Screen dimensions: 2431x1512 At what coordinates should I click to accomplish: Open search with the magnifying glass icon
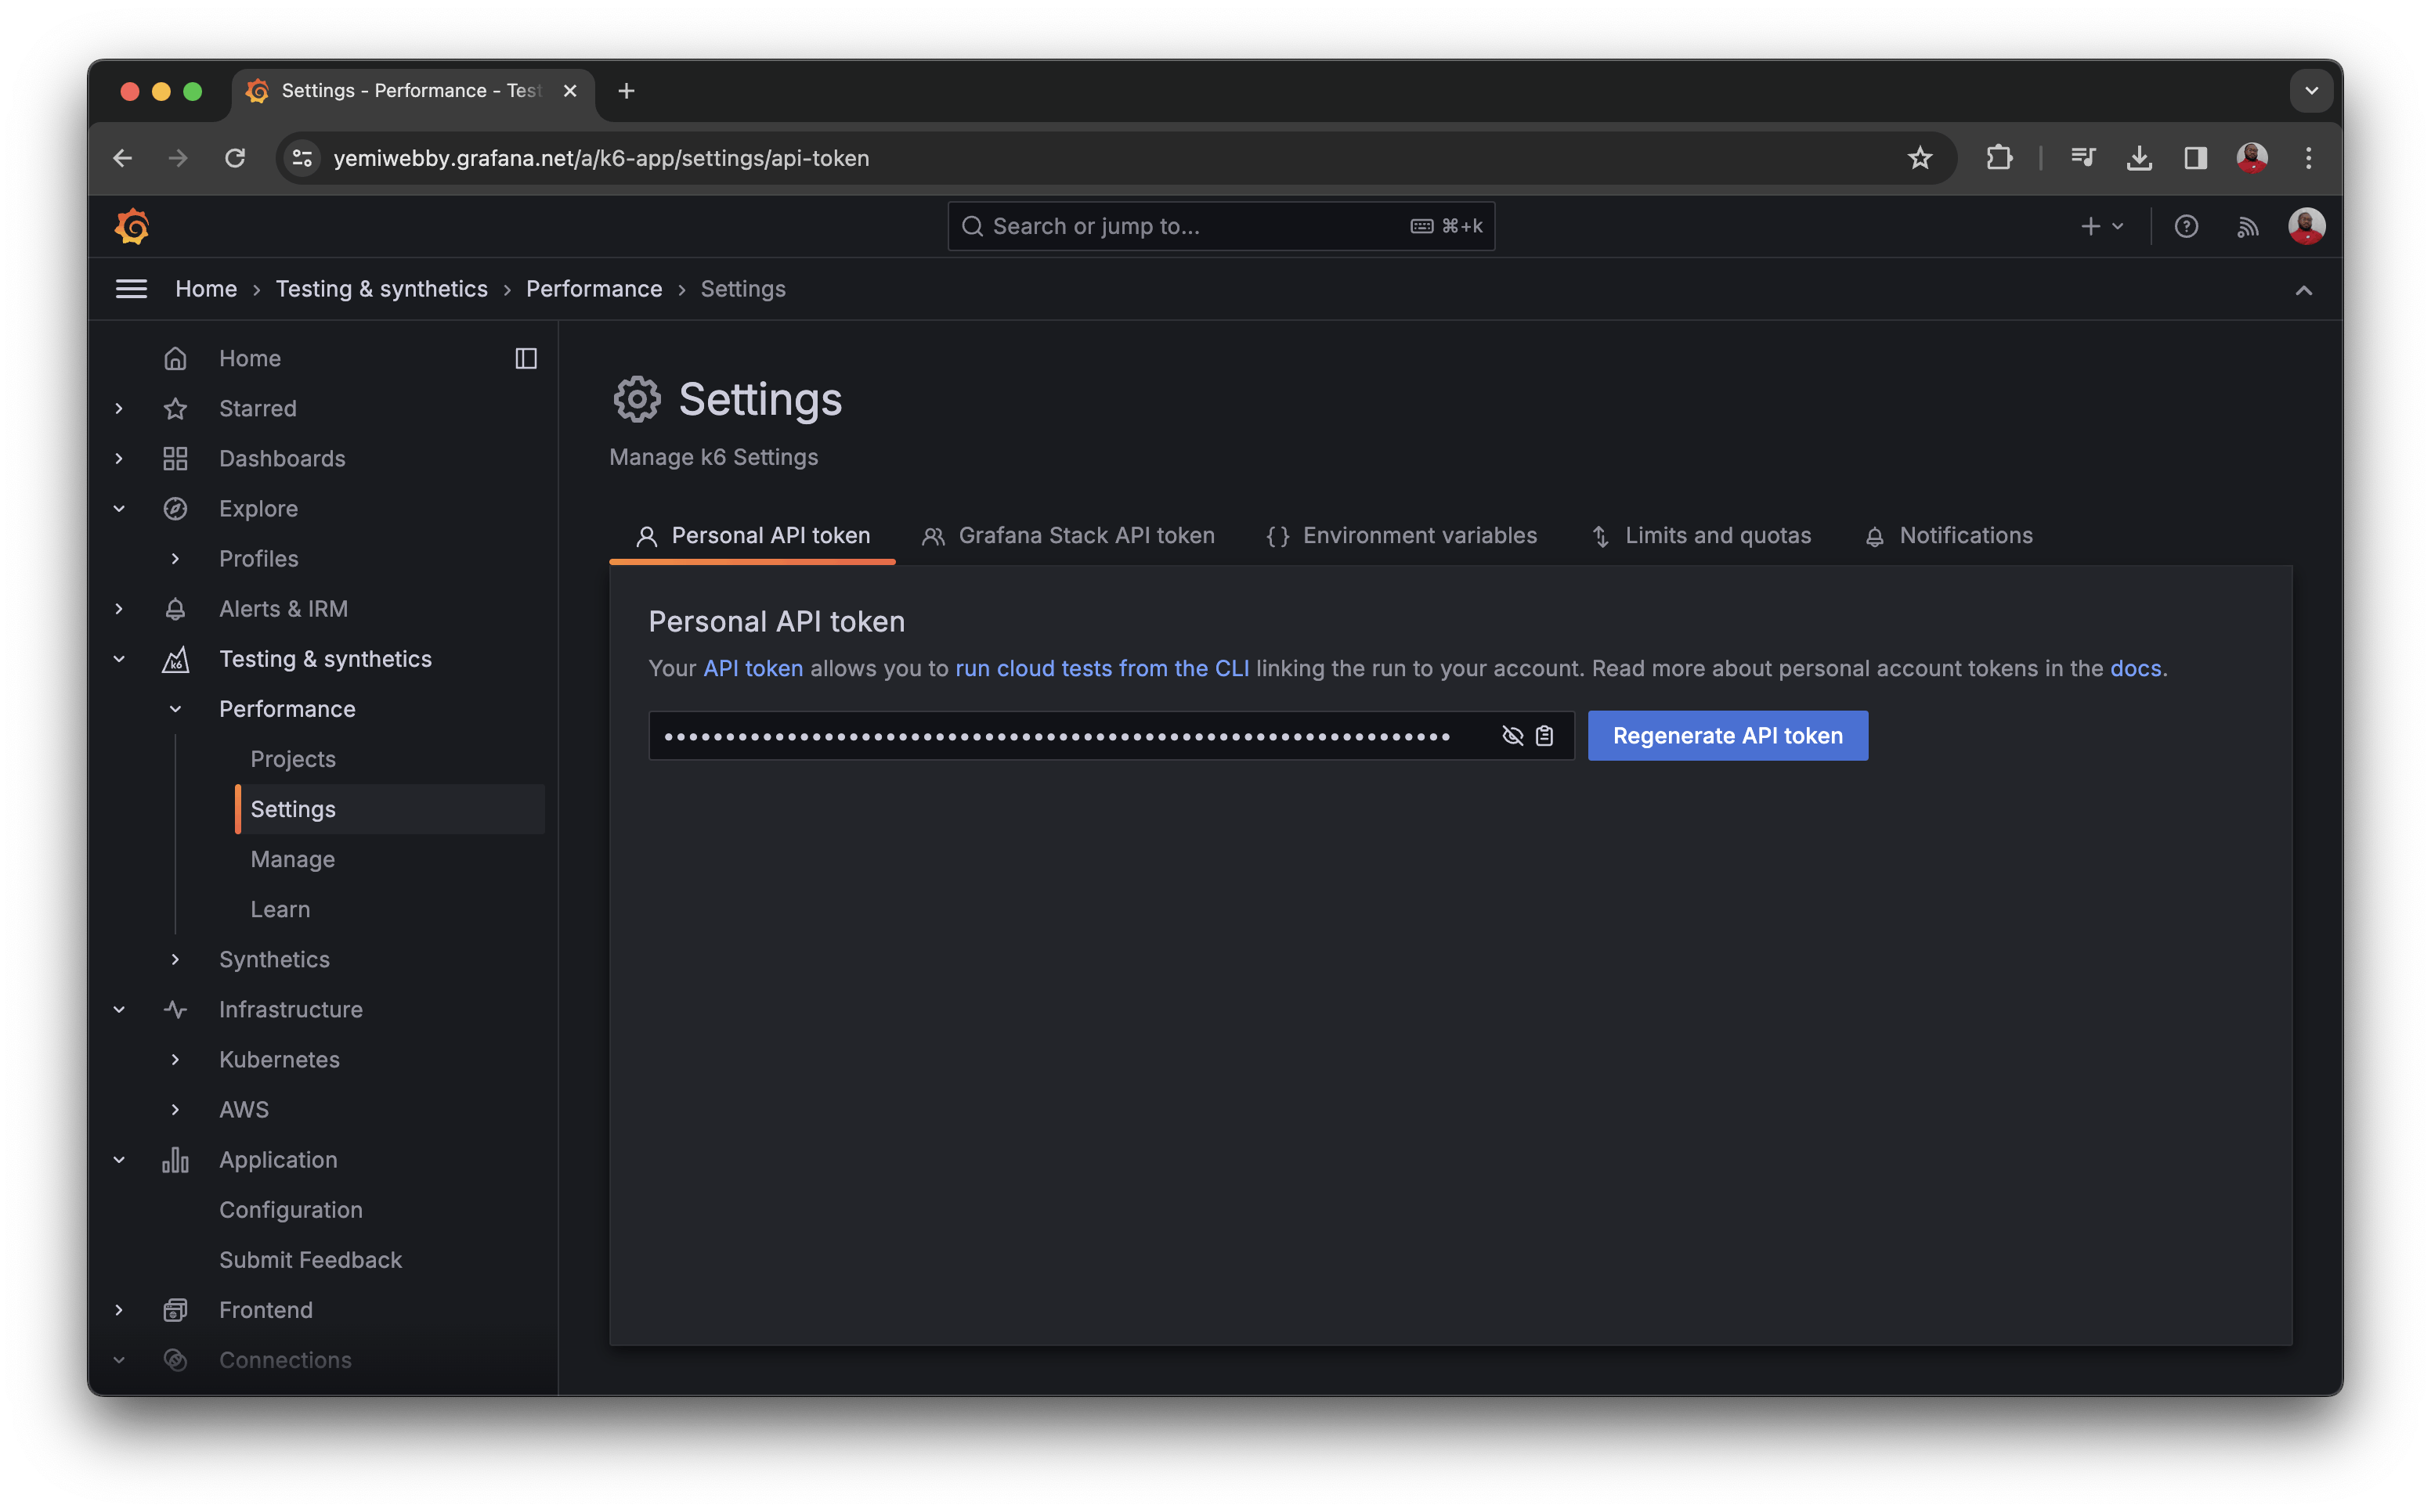pyautogui.click(x=973, y=226)
